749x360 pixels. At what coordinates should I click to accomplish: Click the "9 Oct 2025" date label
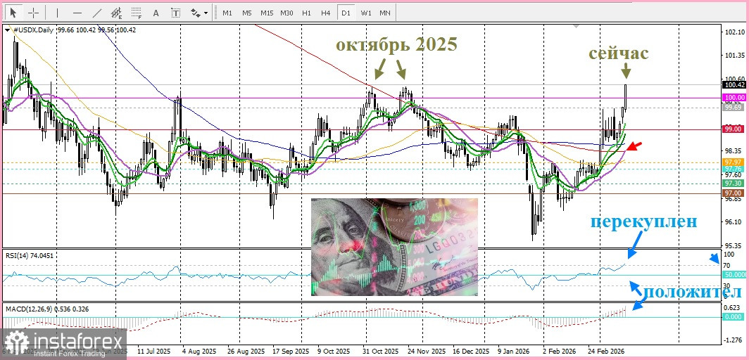coord(334,351)
